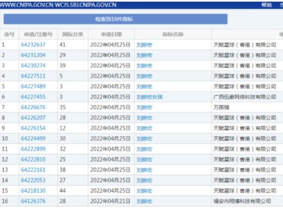283x208 pixels.
Task: Open the 帮助 help menu
Action: 267,5
